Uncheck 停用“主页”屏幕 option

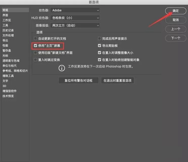point(35,45)
